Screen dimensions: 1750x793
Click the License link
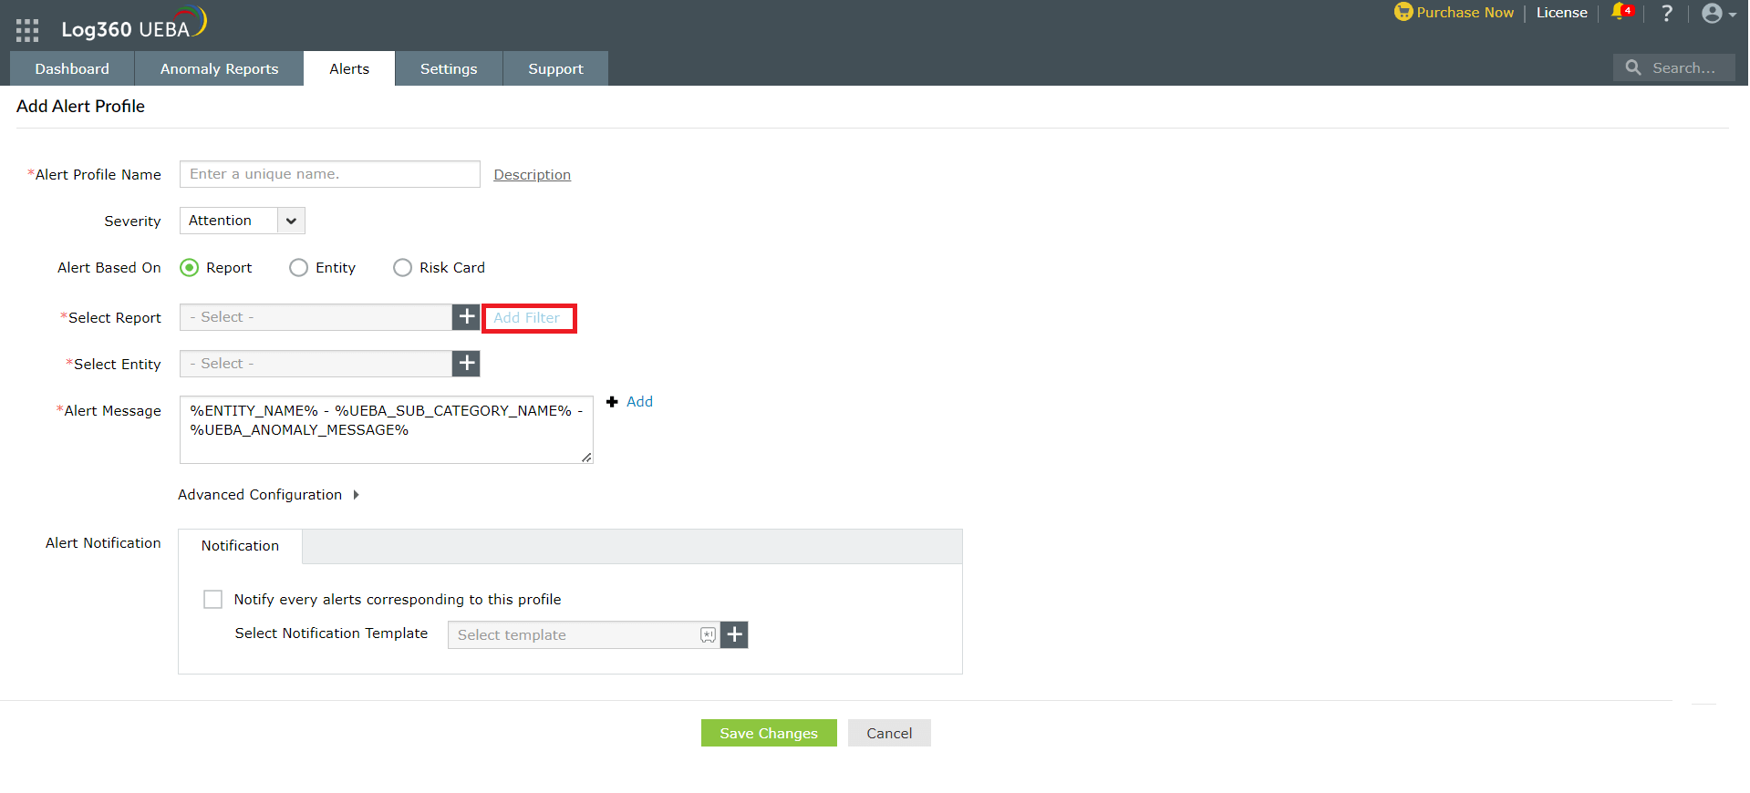click(x=1562, y=13)
